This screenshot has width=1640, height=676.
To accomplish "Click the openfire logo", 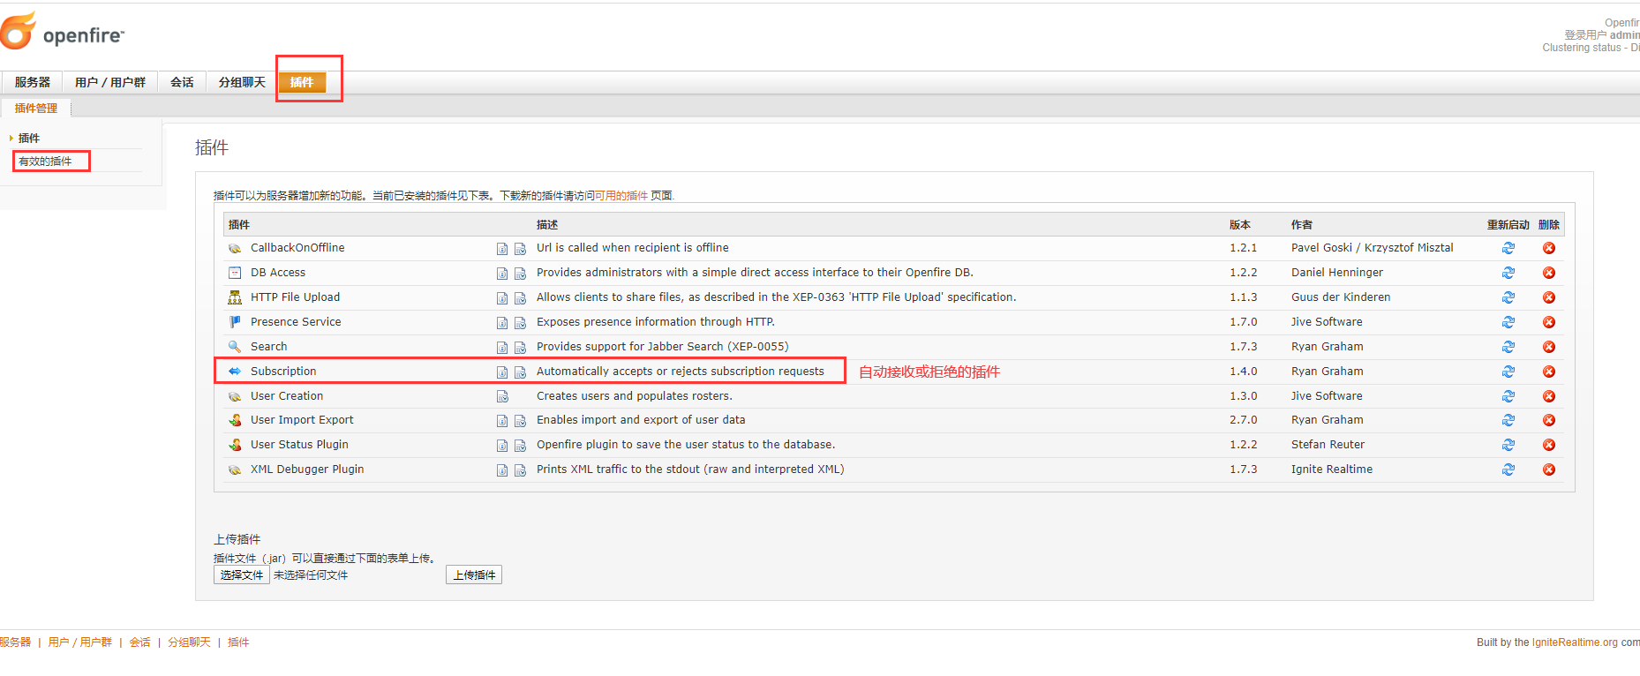I will tap(62, 32).
